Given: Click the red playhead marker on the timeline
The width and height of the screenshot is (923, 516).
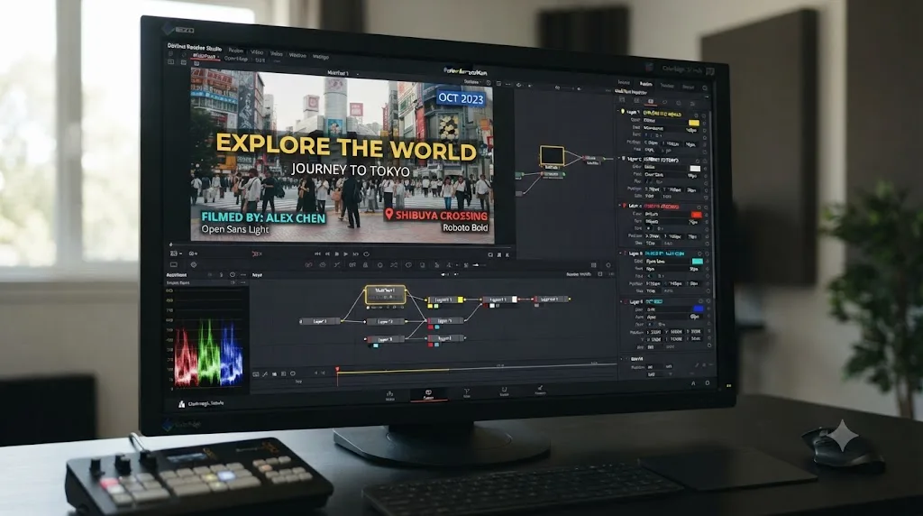Looking at the screenshot, I should click(337, 369).
